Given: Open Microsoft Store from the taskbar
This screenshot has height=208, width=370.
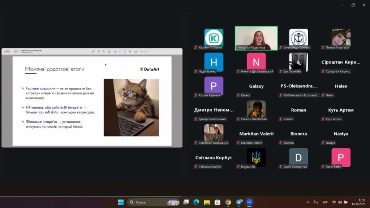Looking at the screenshot, I should [x=217, y=202].
